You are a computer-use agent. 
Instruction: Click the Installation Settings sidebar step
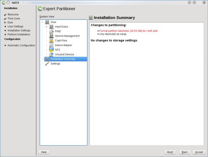click(x=19, y=30)
